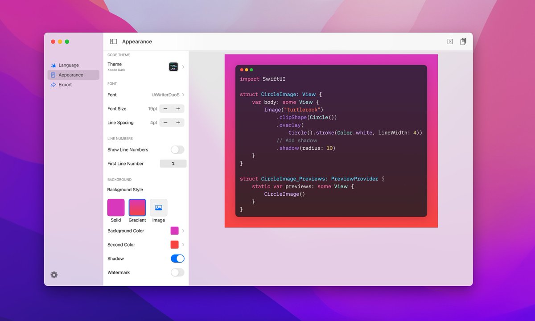535x321 pixels.
Task: Toggle the sidebar panel icon
Action: click(x=114, y=41)
